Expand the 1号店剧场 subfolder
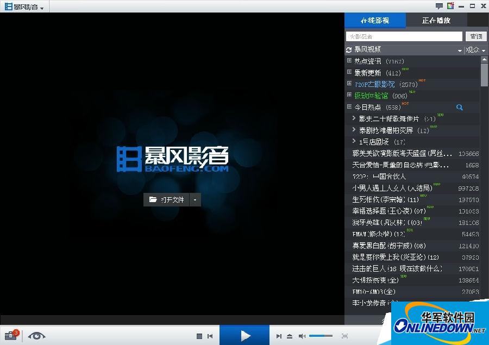The width and height of the screenshot is (489, 345). (x=354, y=141)
